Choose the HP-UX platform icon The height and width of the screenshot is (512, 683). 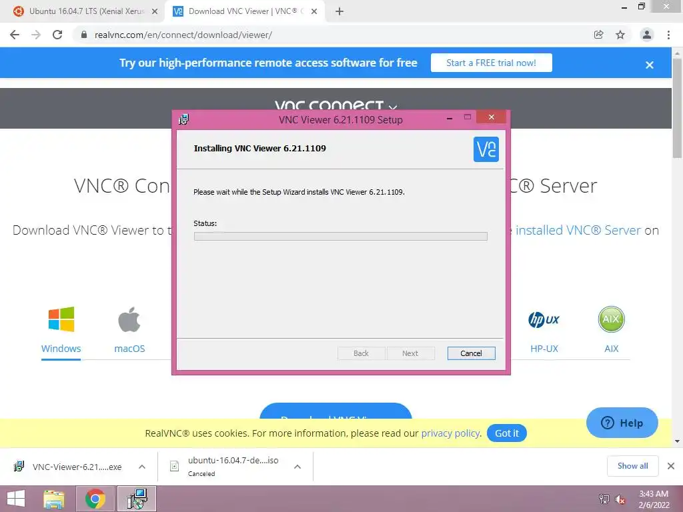click(544, 319)
